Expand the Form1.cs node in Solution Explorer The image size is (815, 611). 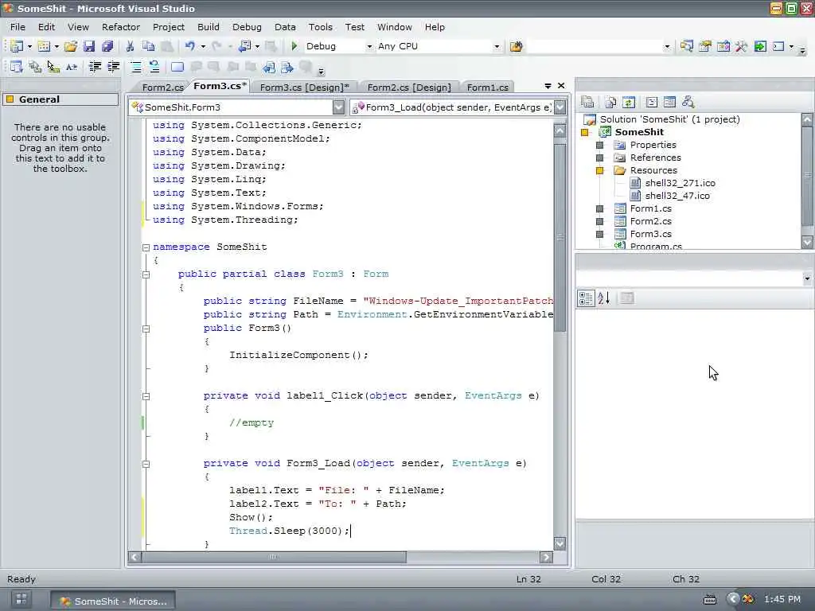coord(599,209)
